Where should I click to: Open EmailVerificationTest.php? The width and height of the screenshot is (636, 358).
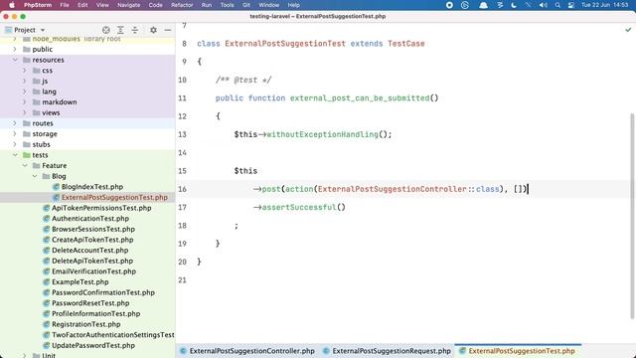point(93,271)
